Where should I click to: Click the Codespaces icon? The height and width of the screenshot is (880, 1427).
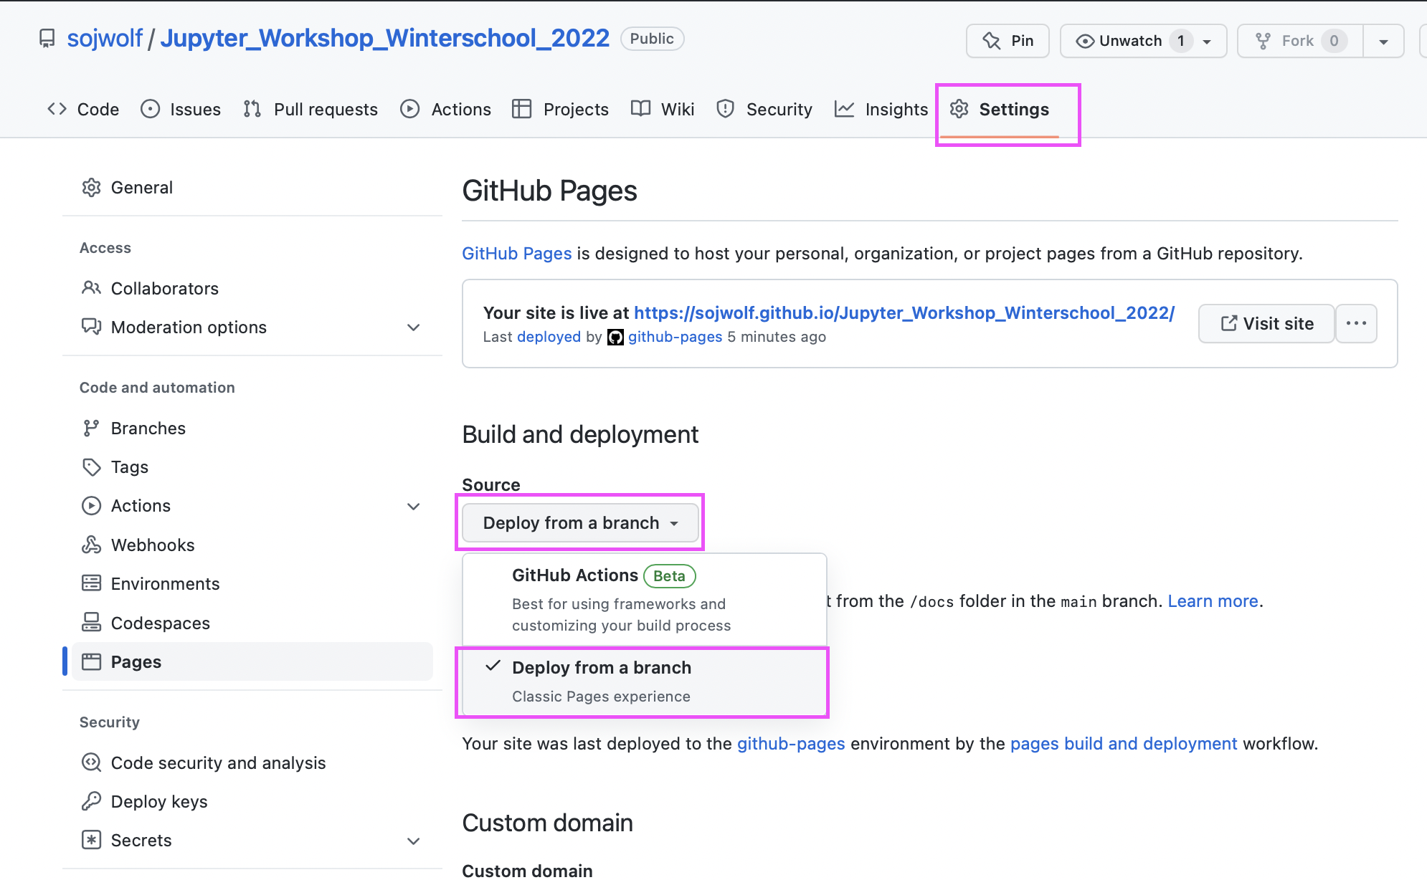click(91, 623)
